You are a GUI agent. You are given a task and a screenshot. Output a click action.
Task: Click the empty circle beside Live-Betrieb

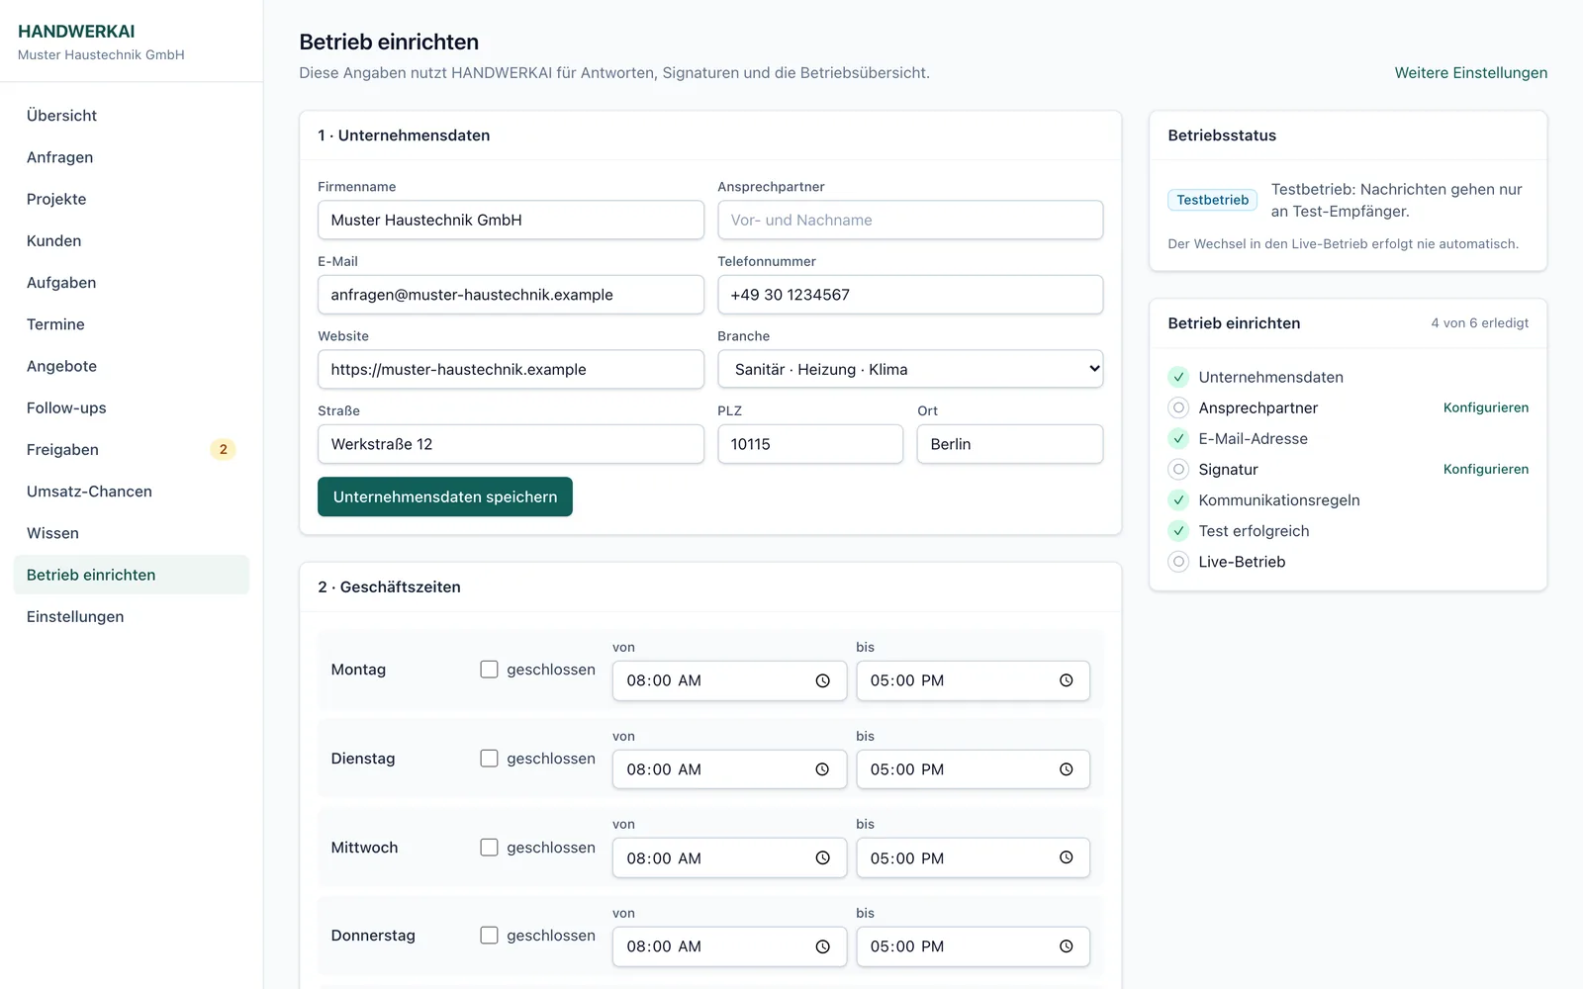(1178, 562)
